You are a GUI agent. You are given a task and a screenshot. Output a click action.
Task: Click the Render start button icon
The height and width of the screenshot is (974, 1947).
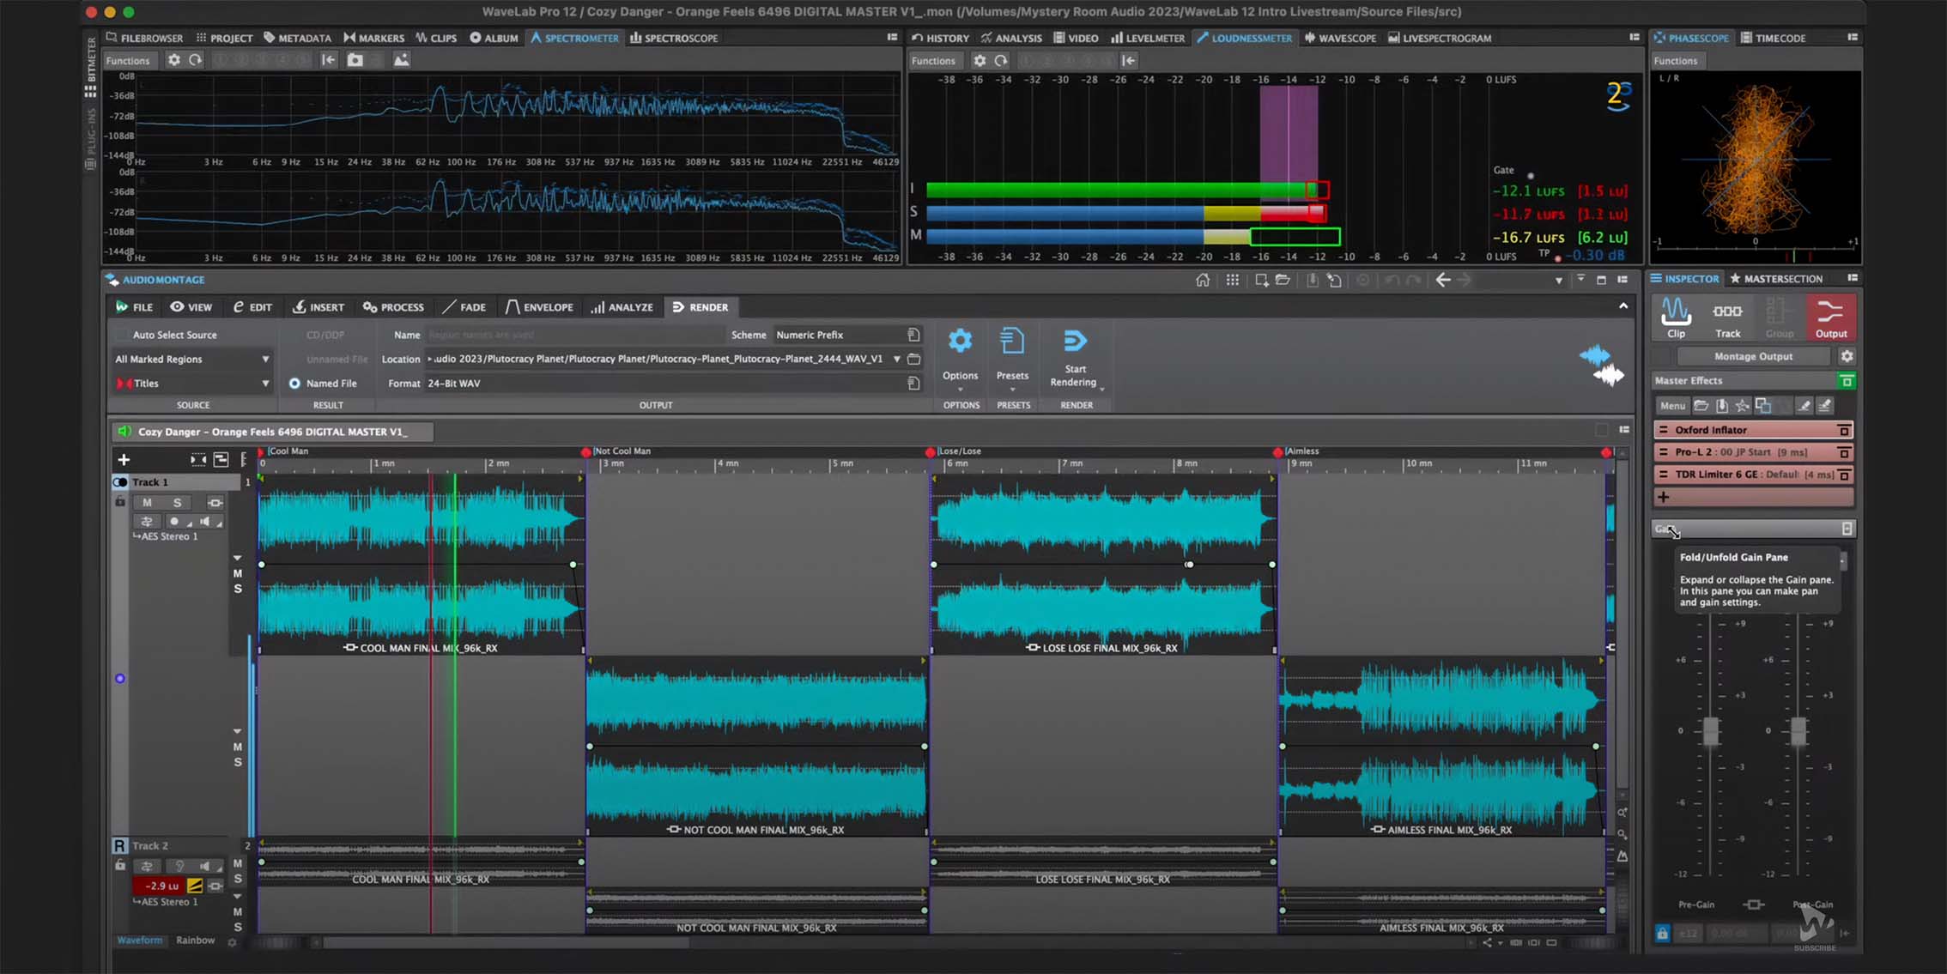tap(1076, 343)
